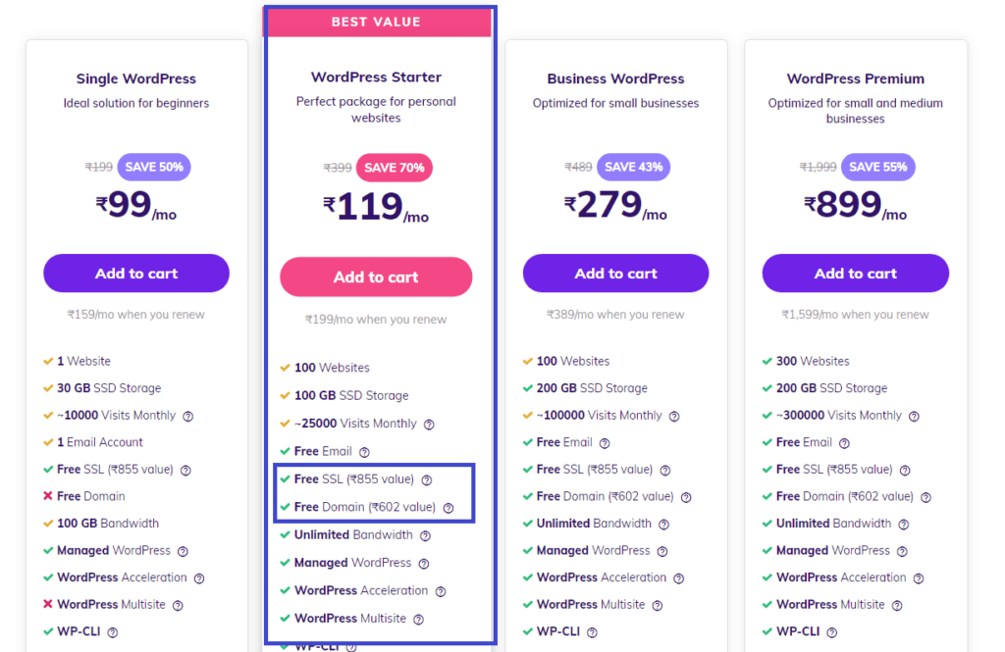Click the SAVE 70% badge
1005x652 pixels.
coord(395,168)
